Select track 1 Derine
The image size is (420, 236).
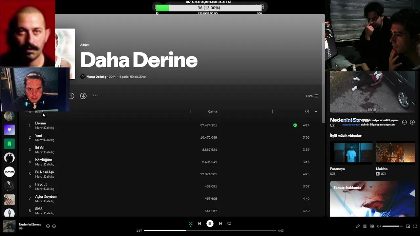[x=172, y=125]
